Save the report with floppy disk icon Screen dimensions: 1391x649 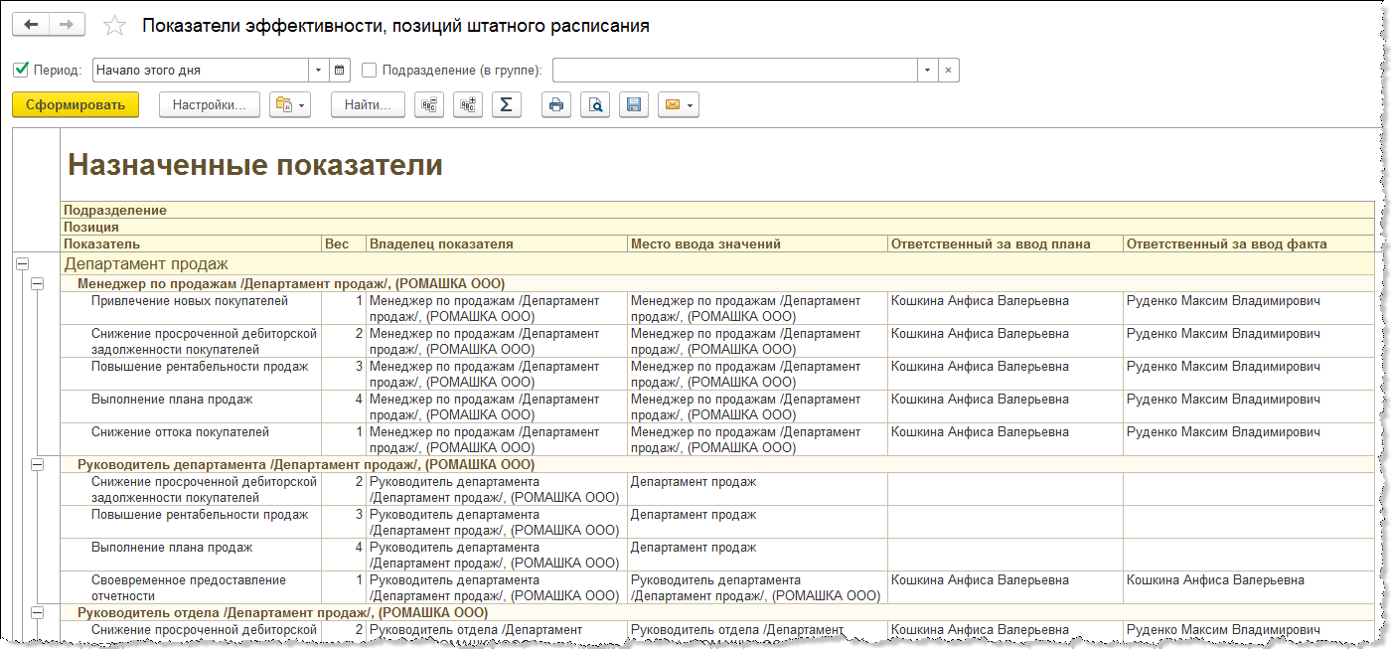(634, 104)
